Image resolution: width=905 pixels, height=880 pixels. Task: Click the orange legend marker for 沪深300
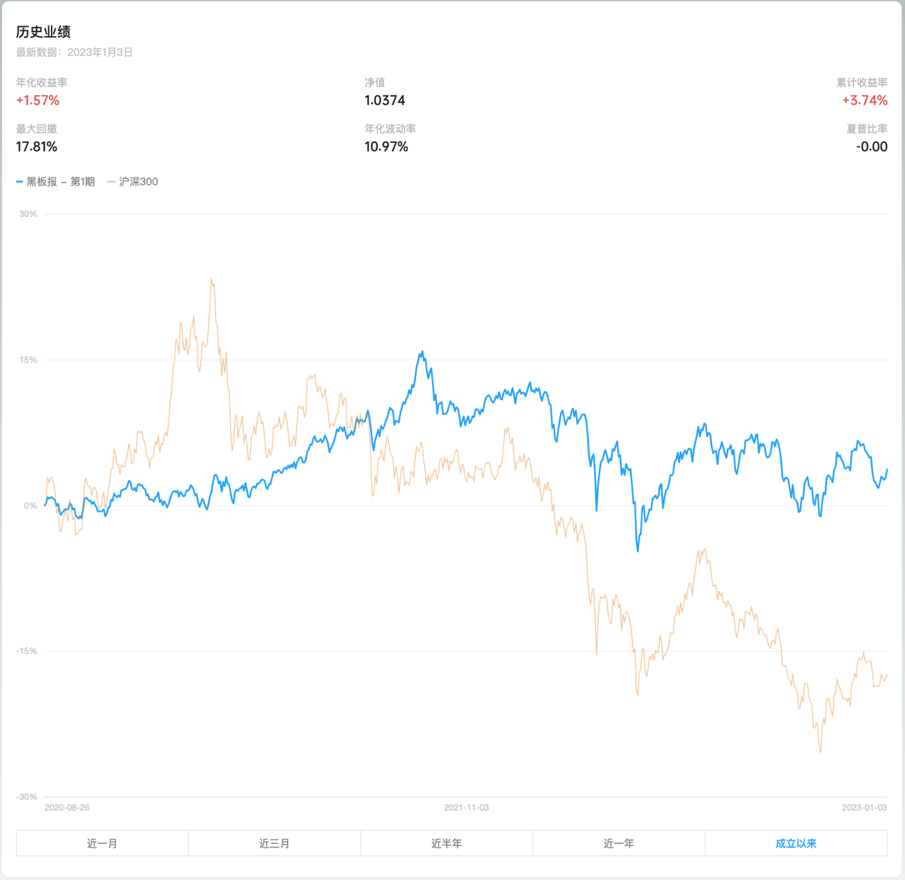pyautogui.click(x=111, y=182)
